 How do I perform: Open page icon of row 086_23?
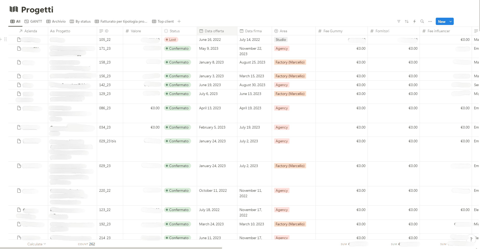point(19,108)
